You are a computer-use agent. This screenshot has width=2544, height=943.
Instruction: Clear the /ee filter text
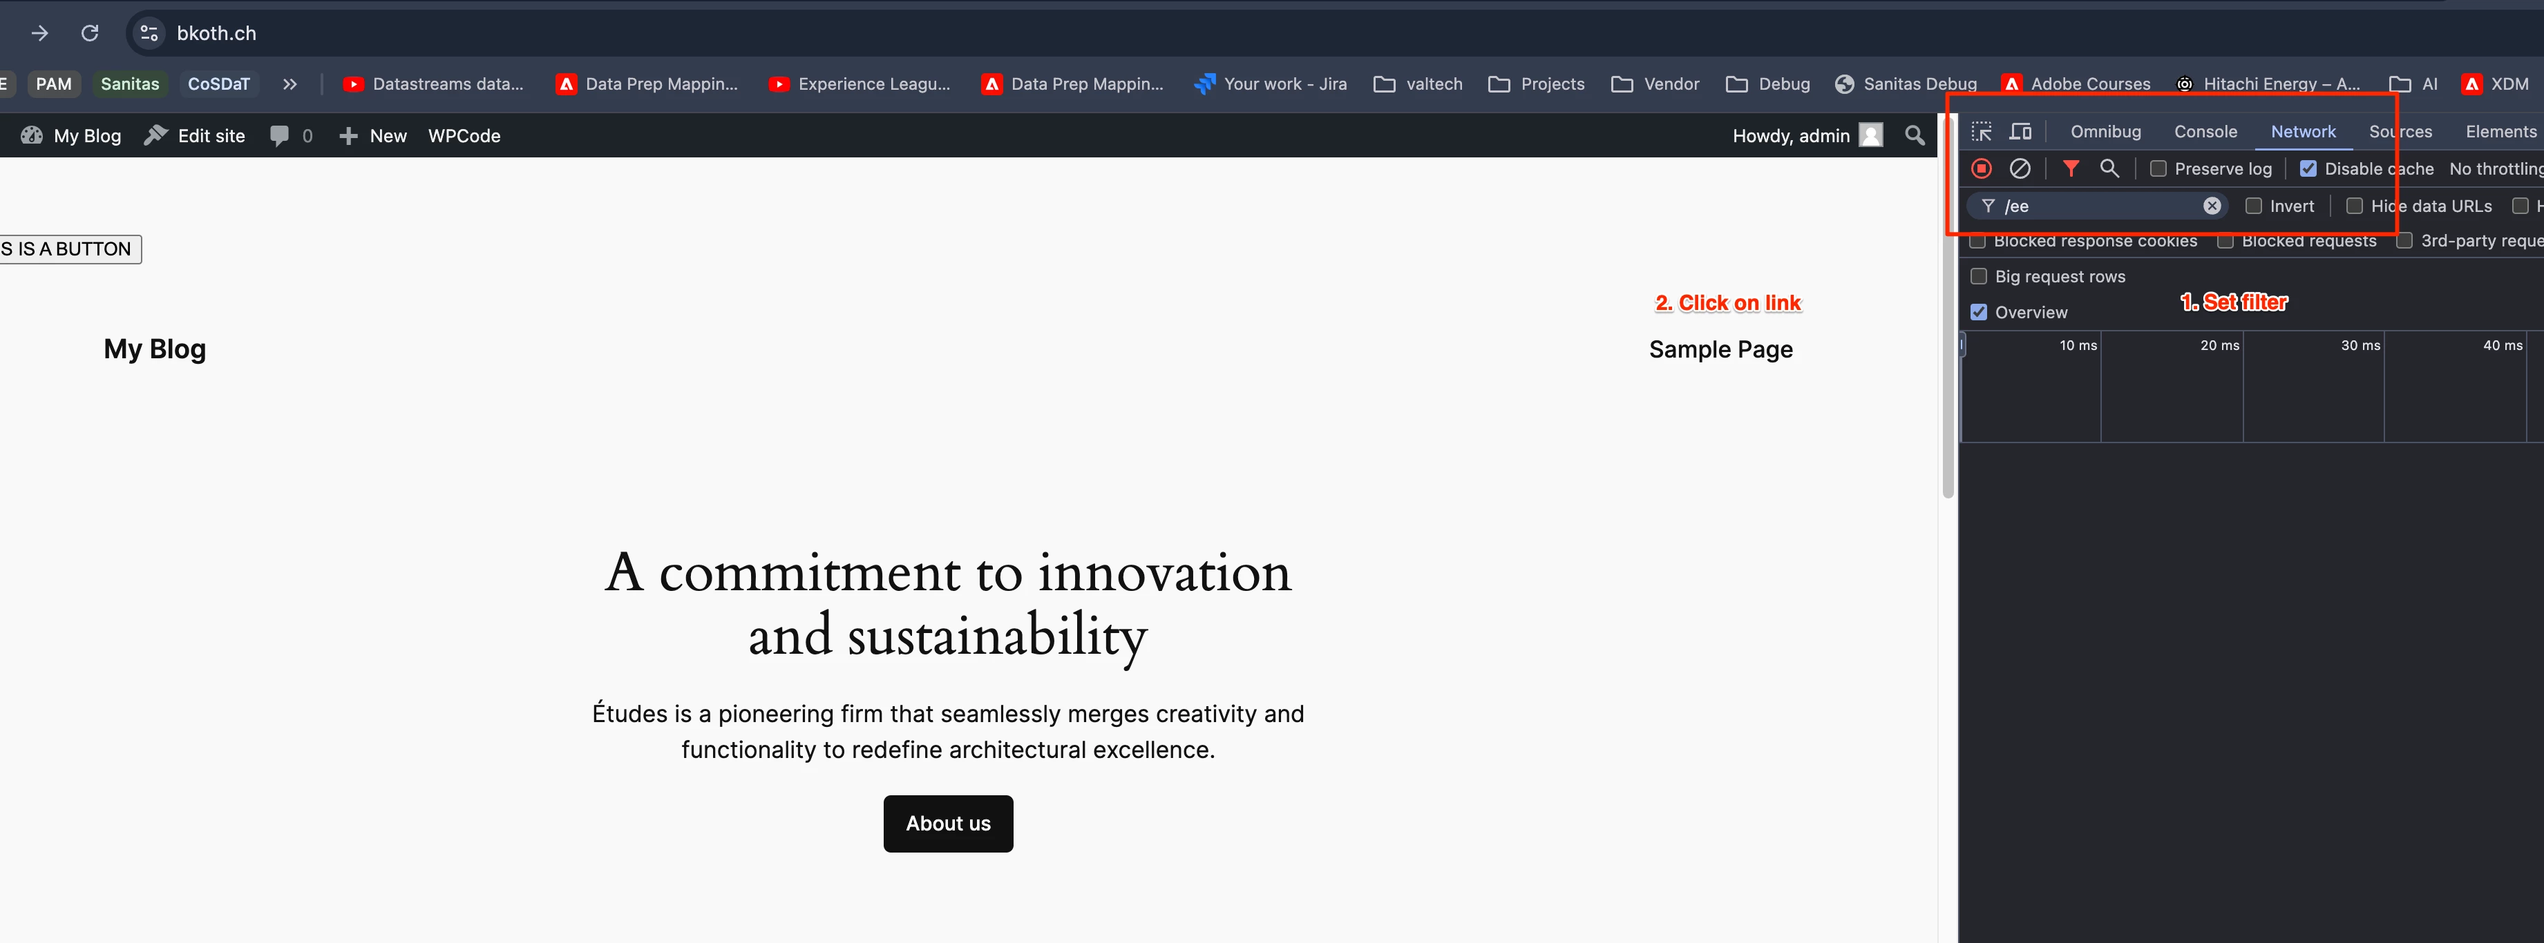click(2211, 205)
